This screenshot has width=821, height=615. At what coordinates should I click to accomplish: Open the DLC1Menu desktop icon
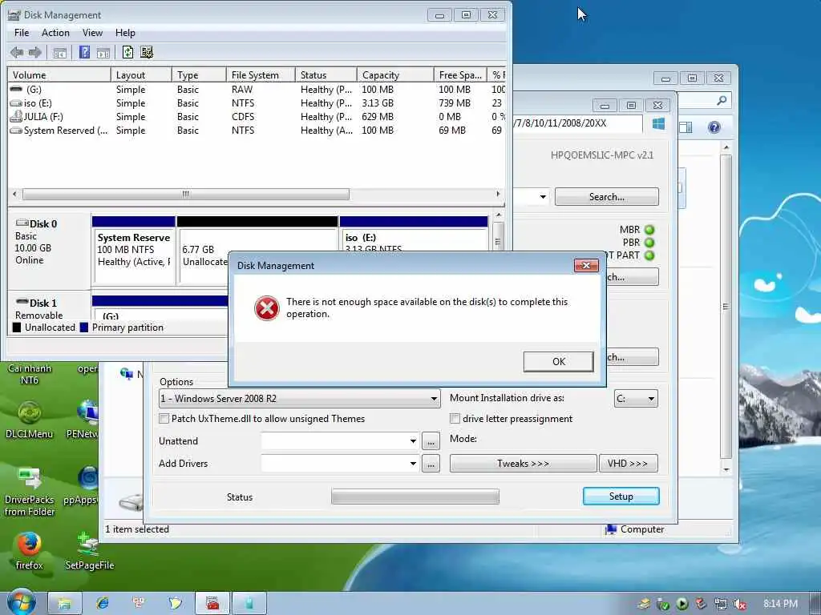pyautogui.click(x=30, y=420)
